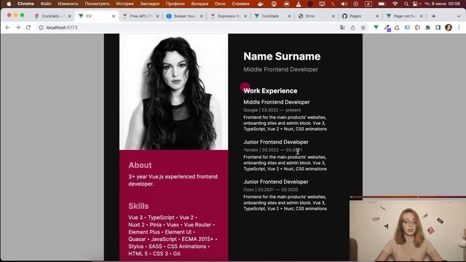Click the Yandex dates line
466x262 pixels.
point(273,150)
